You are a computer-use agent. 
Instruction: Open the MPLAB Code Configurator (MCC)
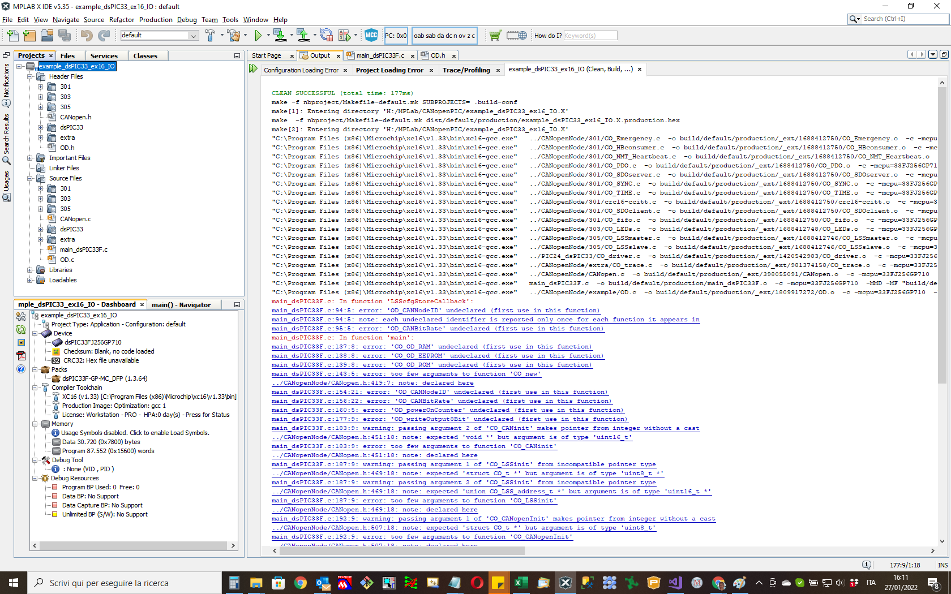[371, 35]
